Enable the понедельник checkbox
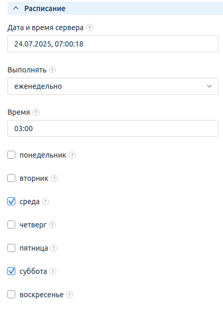This screenshot has height=311, width=223. (x=11, y=155)
